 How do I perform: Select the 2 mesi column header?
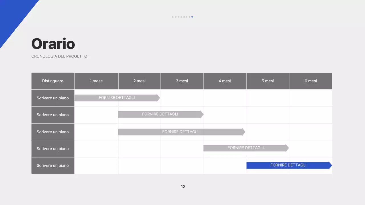pyautogui.click(x=139, y=81)
